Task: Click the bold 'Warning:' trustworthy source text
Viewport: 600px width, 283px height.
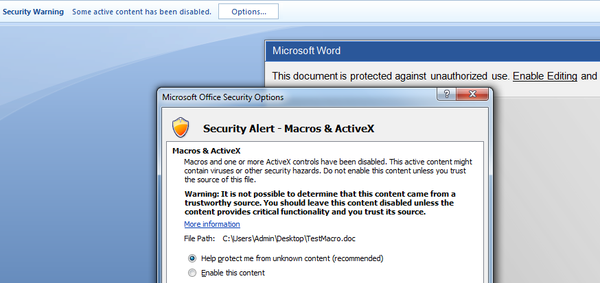Action: coord(319,203)
